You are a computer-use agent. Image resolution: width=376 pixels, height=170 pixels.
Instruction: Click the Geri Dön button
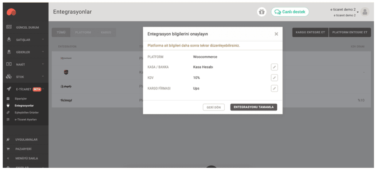click(214, 107)
